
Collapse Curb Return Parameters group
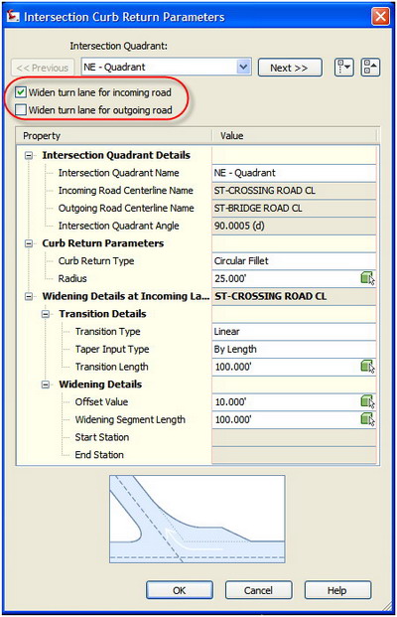tap(29, 243)
